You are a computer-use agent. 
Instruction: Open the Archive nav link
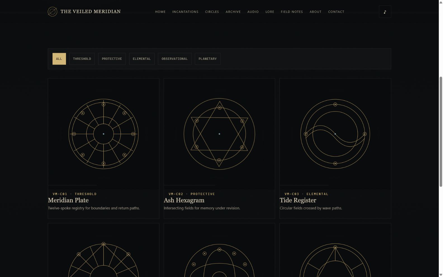point(233,12)
